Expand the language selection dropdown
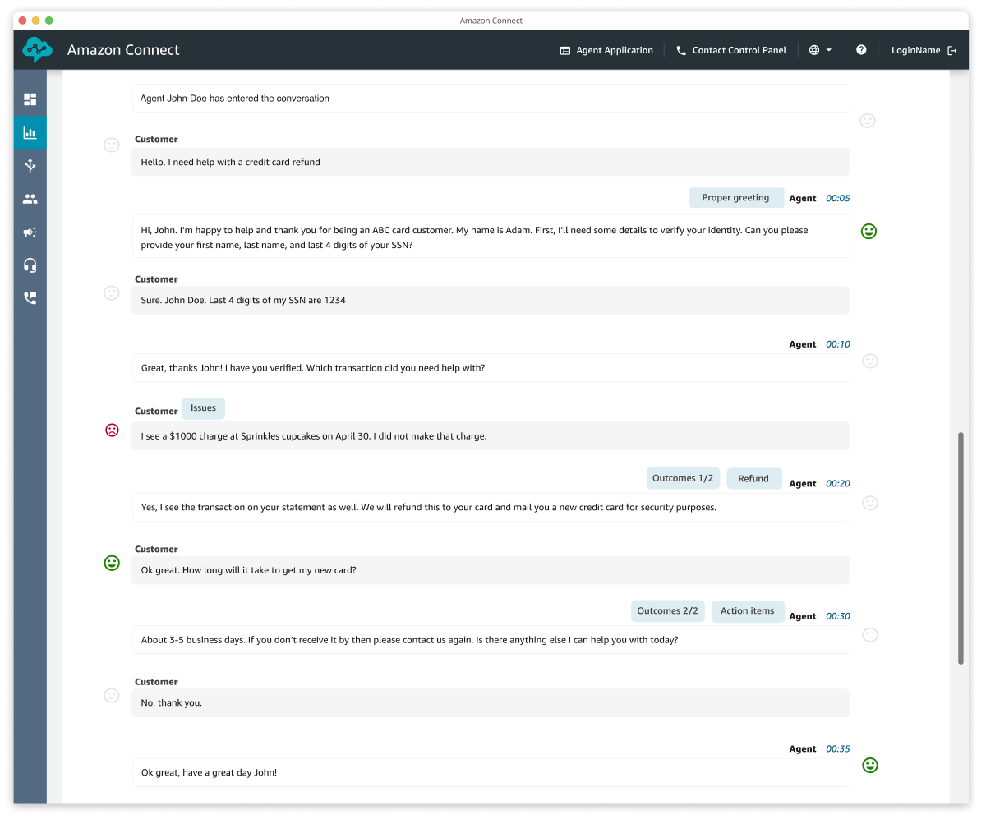Image resolution: width=986 pixels, height=824 pixels. click(828, 50)
